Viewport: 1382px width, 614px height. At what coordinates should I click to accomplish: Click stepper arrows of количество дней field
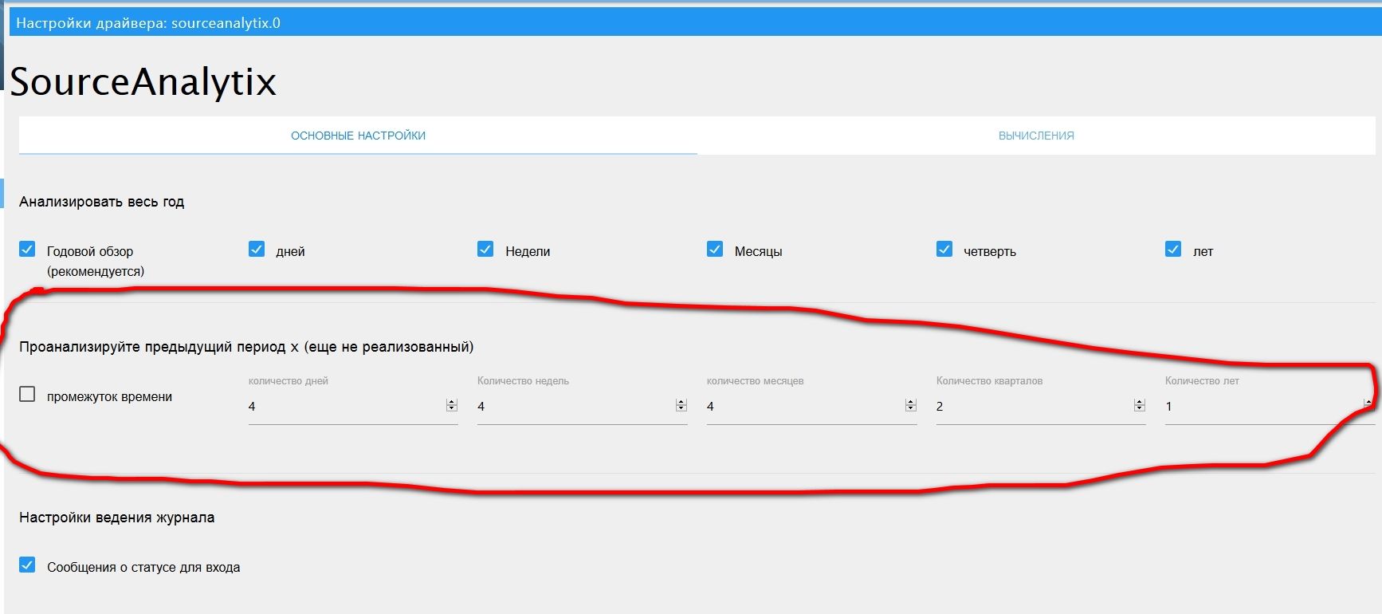click(452, 406)
